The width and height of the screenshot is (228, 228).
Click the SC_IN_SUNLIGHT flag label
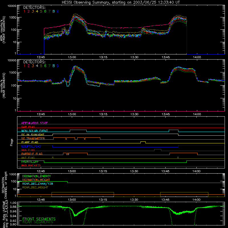point(33,135)
